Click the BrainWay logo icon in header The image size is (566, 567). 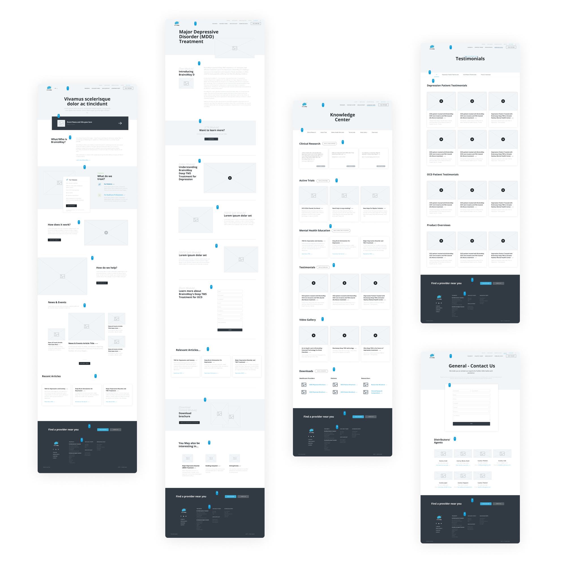point(49,86)
